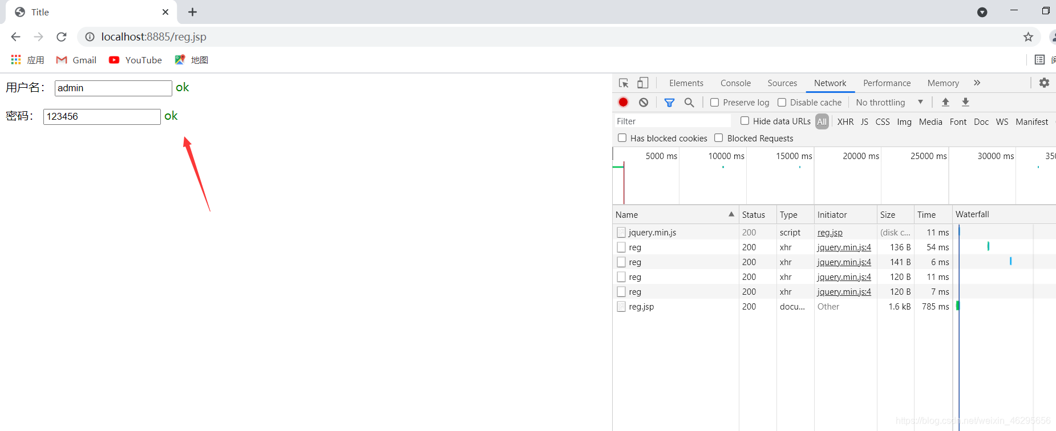Open the Apps bookmark shortcut
1056x431 pixels.
(x=27, y=60)
